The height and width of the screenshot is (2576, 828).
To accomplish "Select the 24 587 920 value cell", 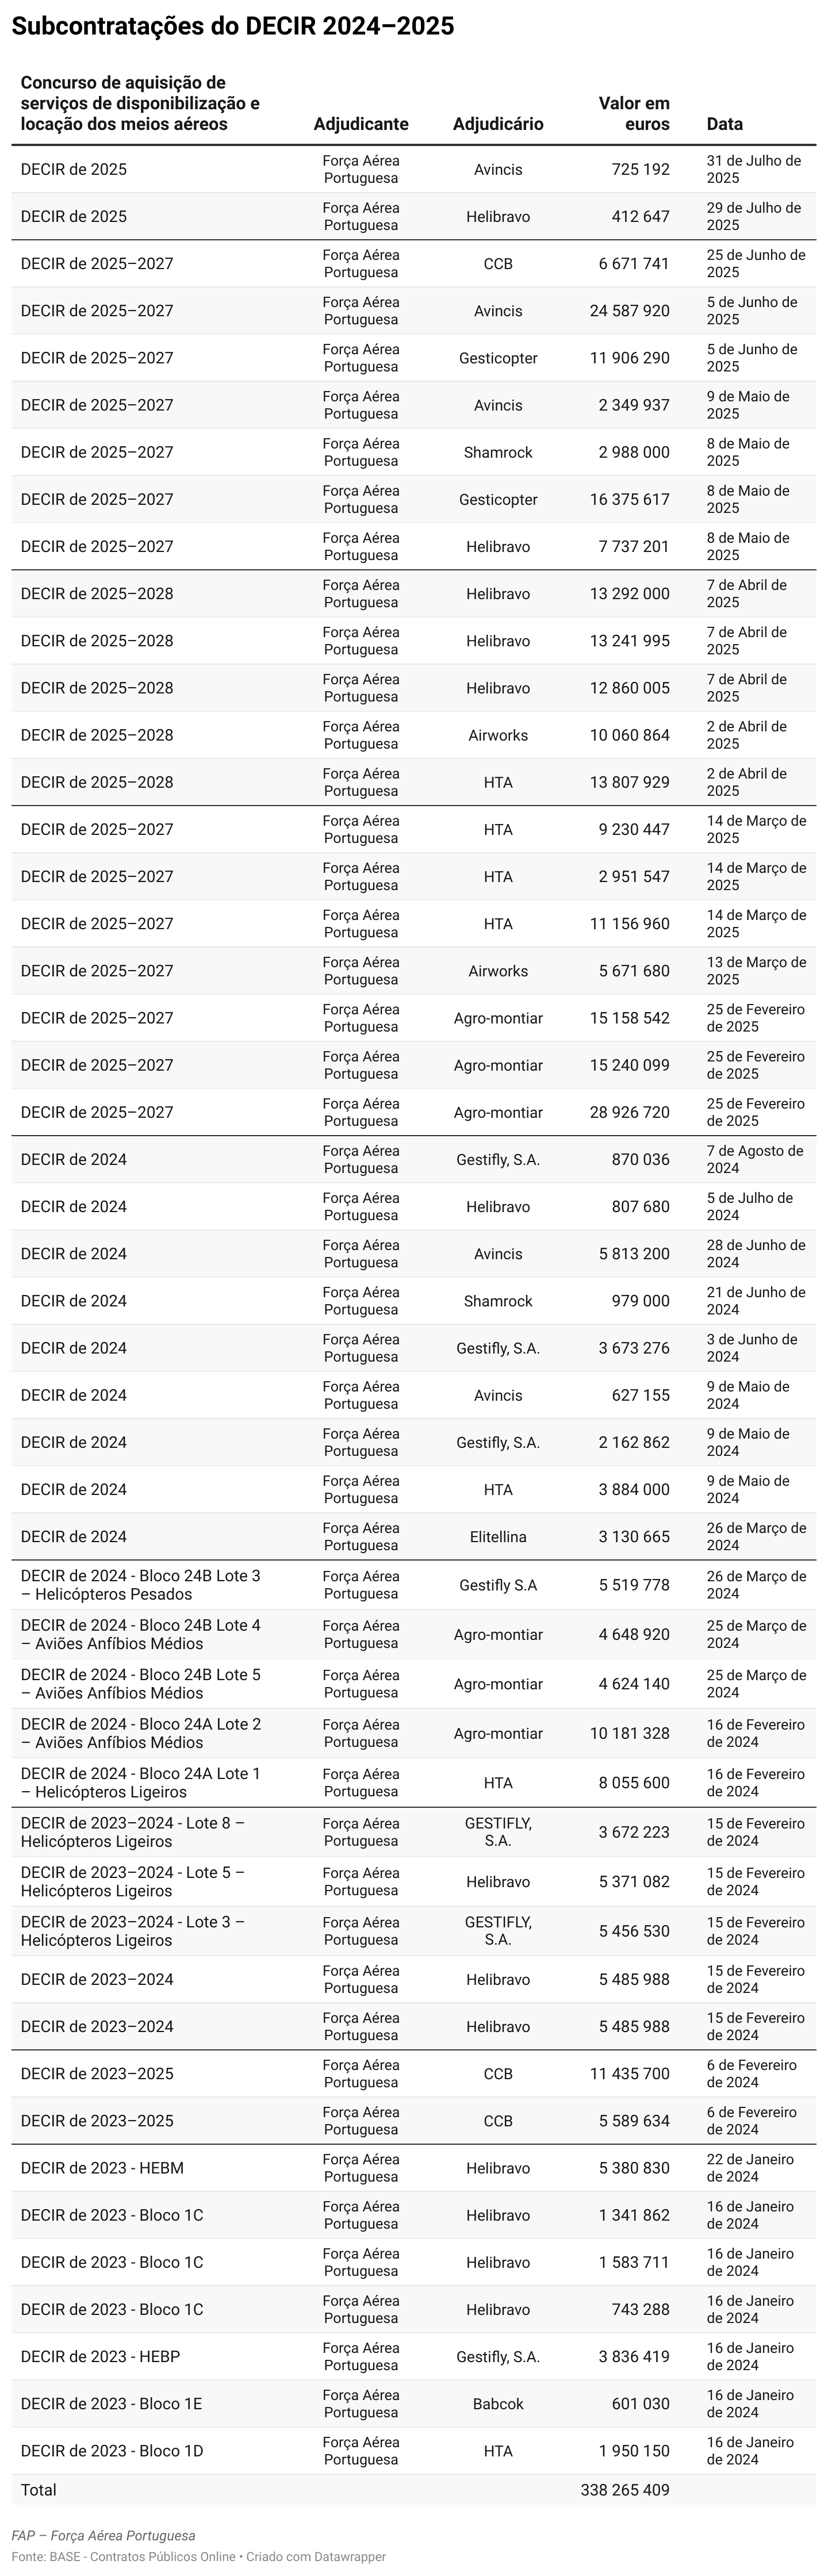I will click(x=629, y=311).
